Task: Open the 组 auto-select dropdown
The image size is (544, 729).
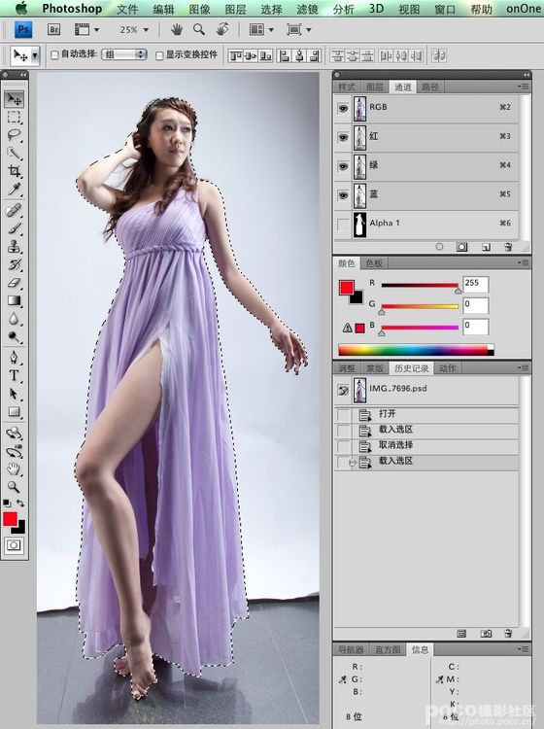Action: click(124, 54)
